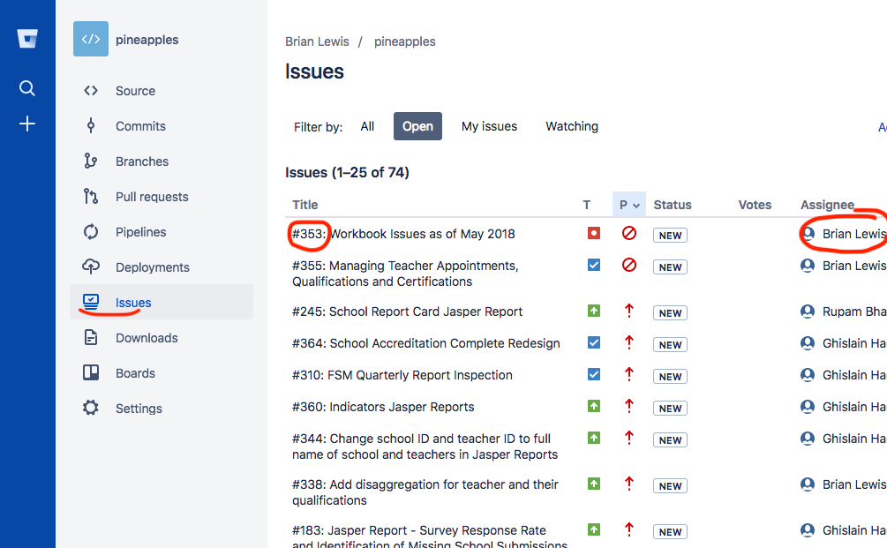Screen dimensions: 887x548
Task: Sort issues by priority column
Action: [628, 205]
